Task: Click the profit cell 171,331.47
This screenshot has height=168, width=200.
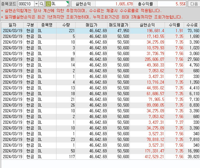Action: tap(147, 151)
